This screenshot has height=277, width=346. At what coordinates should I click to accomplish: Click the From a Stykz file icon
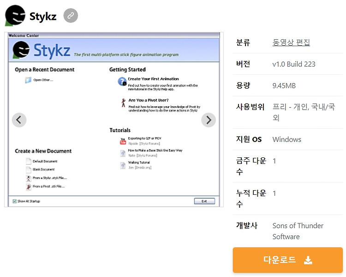click(29, 178)
